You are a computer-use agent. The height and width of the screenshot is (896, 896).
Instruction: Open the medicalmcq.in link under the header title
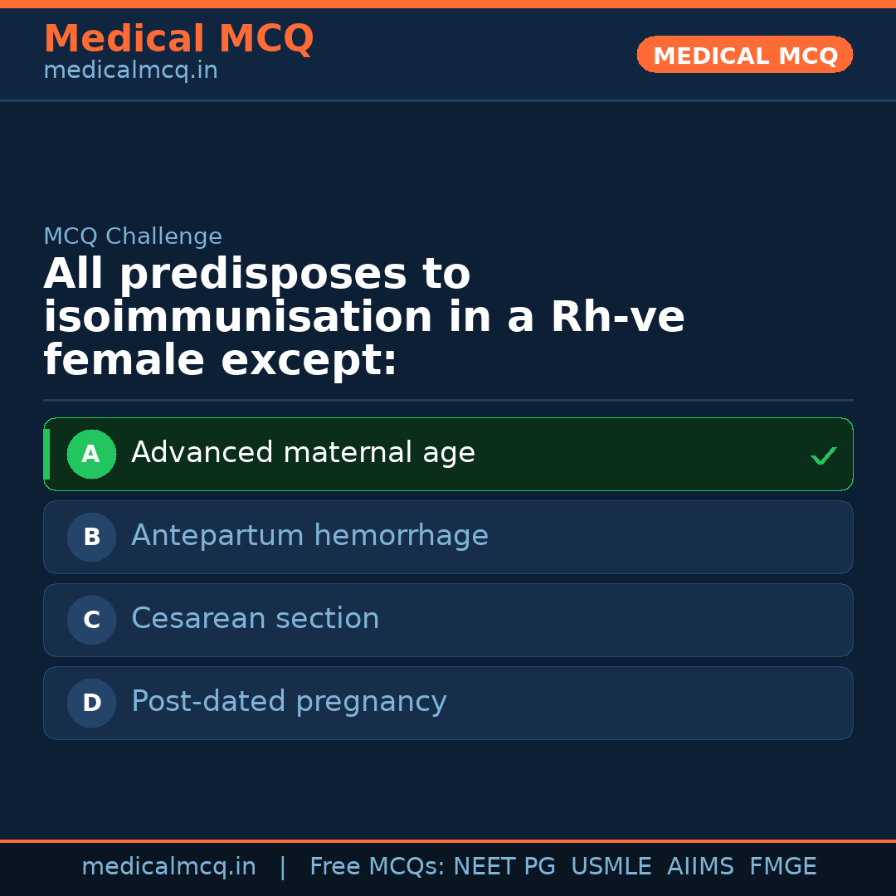tap(130, 71)
